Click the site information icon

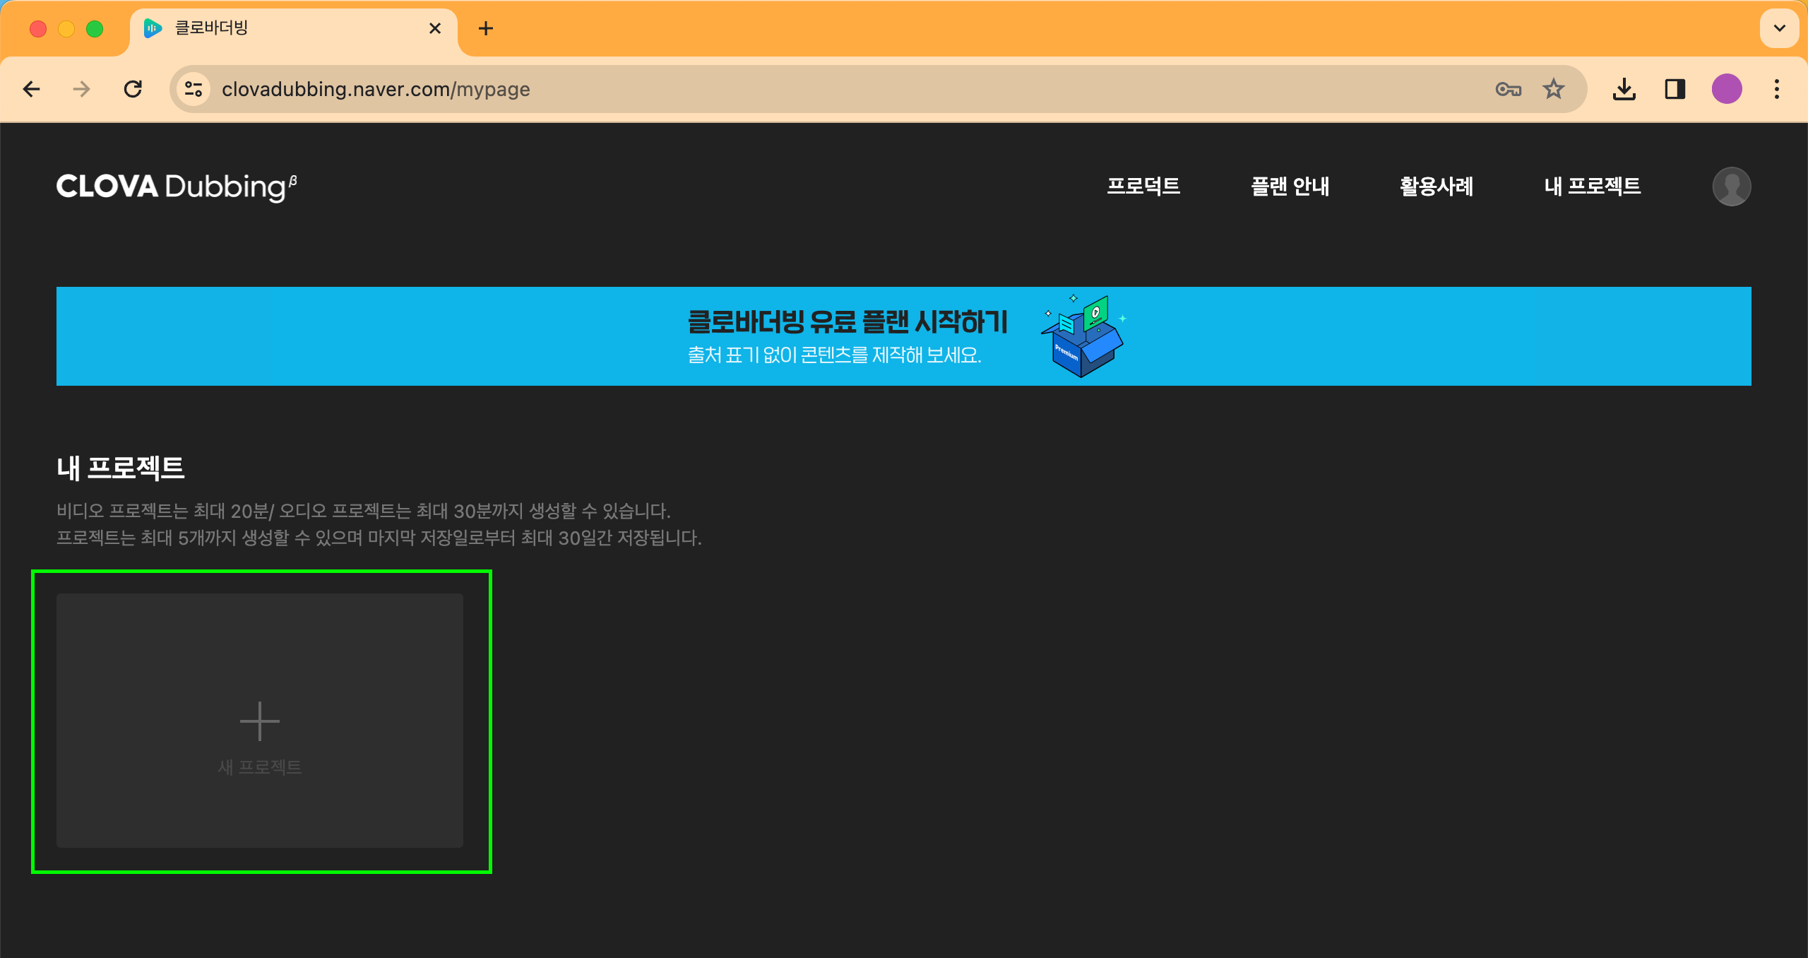click(194, 89)
